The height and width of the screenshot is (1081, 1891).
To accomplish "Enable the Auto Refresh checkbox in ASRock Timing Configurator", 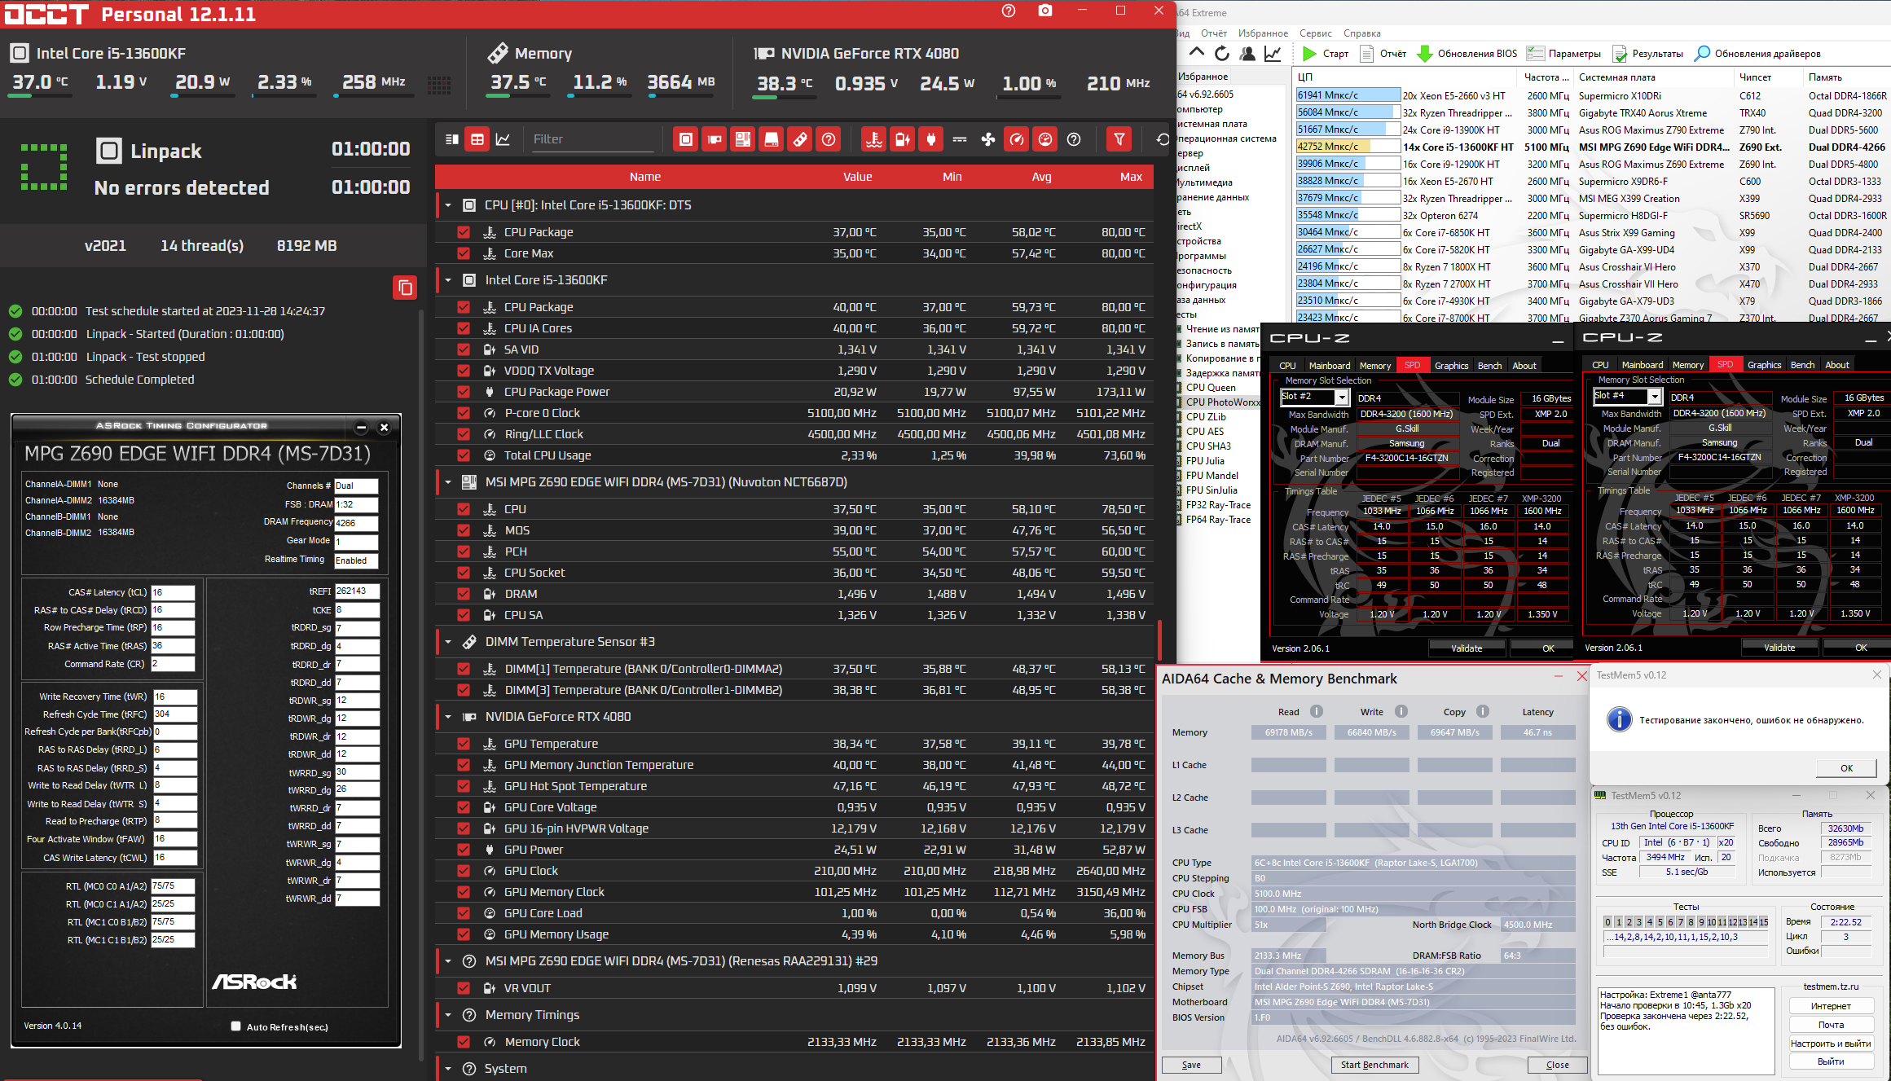I will click(236, 1026).
